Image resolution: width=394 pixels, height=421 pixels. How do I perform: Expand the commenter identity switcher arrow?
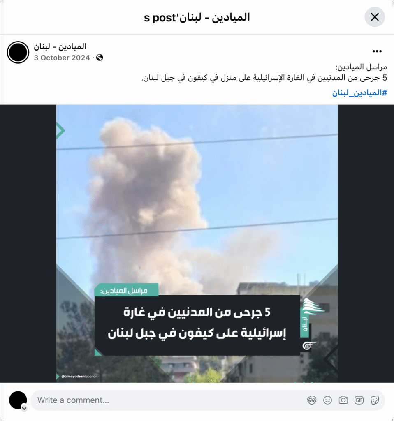(24, 408)
